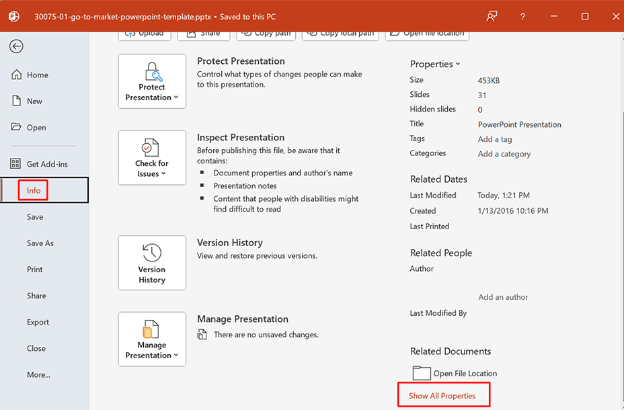Open Version History for the presentation
The image size is (624, 410).
[x=152, y=263]
